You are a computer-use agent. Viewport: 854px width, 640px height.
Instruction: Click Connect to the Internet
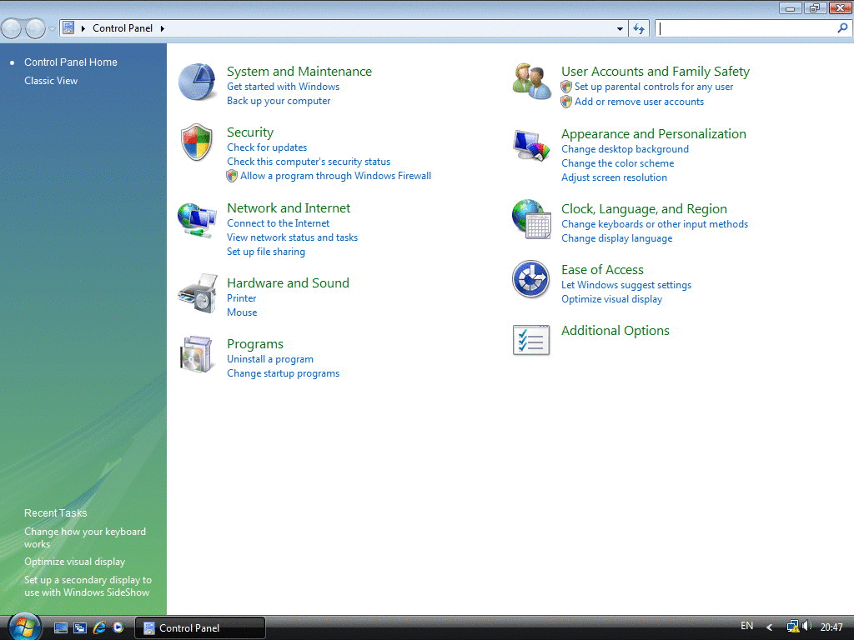pyautogui.click(x=278, y=223)
